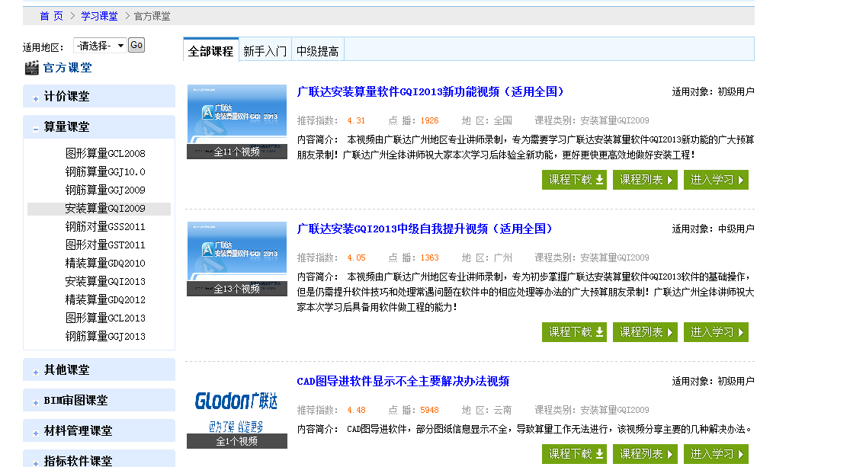Click 课程下载 for GQI2013新功能视频
The image size is (850, 467).
pyautogui.click(x=575, y=180)
